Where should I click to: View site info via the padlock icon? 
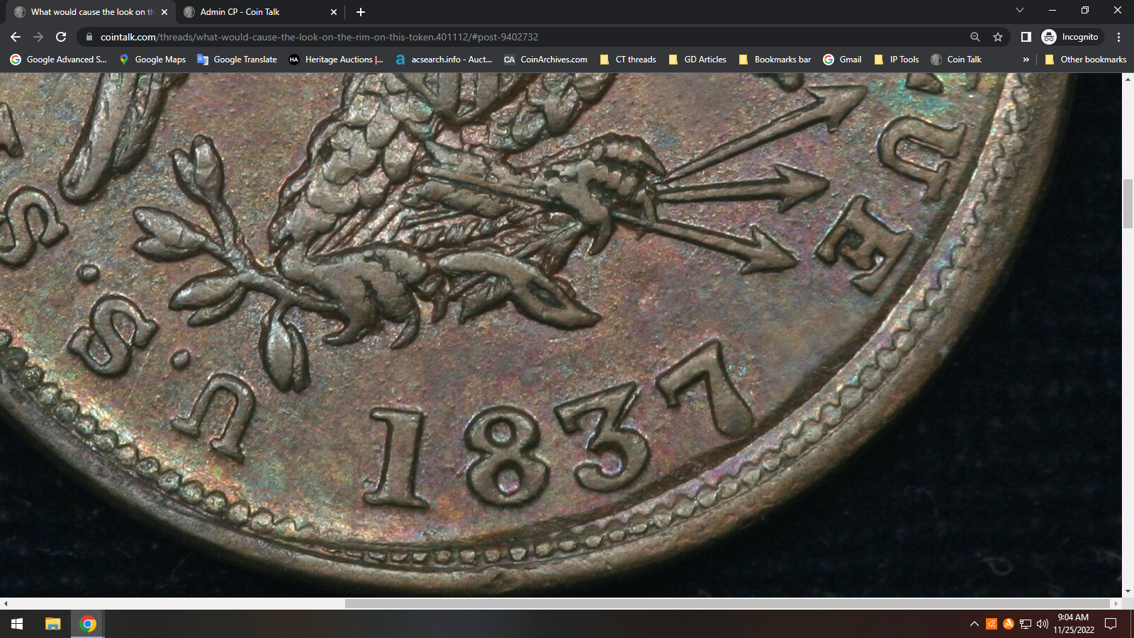pos(89,37)
